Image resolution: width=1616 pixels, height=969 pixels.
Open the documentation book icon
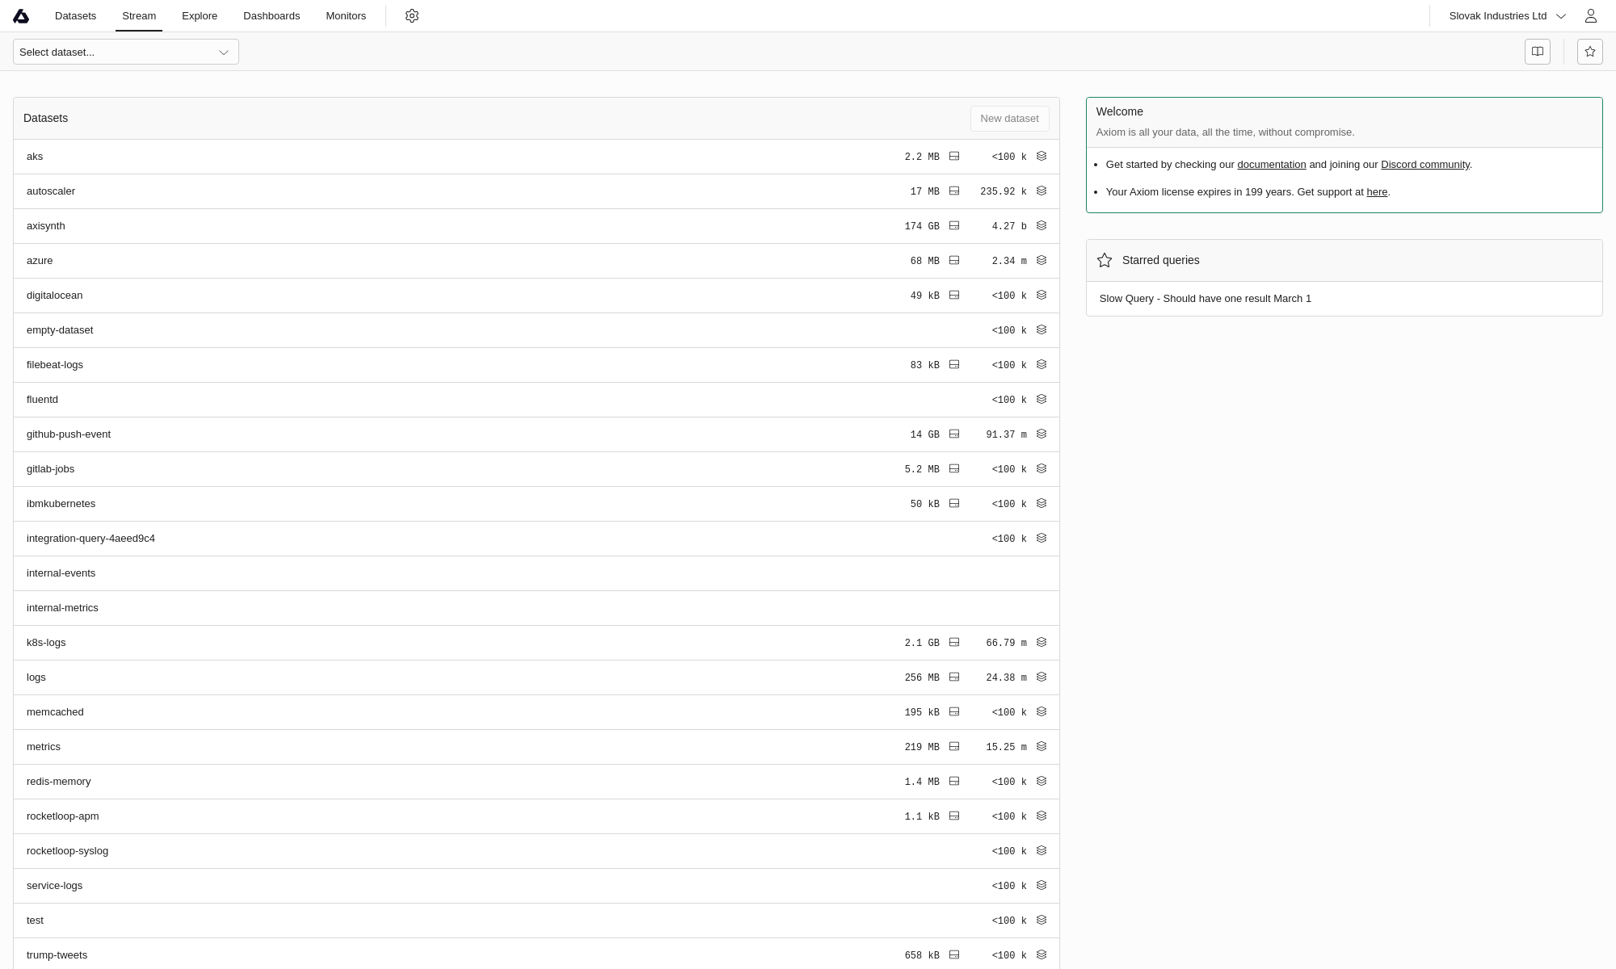point(1537,52)
